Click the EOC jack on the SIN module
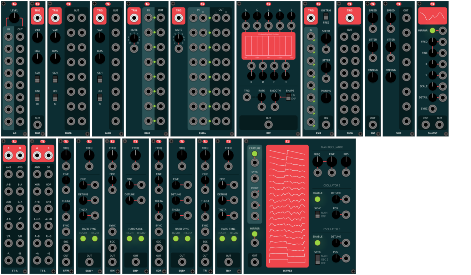The image size is (471, 275). coord(112,247)
